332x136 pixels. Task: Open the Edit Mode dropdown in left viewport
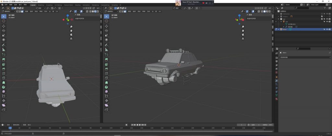8,11
